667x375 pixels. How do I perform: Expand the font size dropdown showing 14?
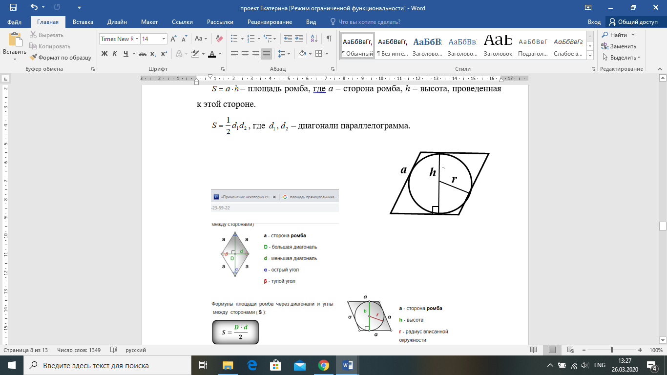tap(164, 39)
